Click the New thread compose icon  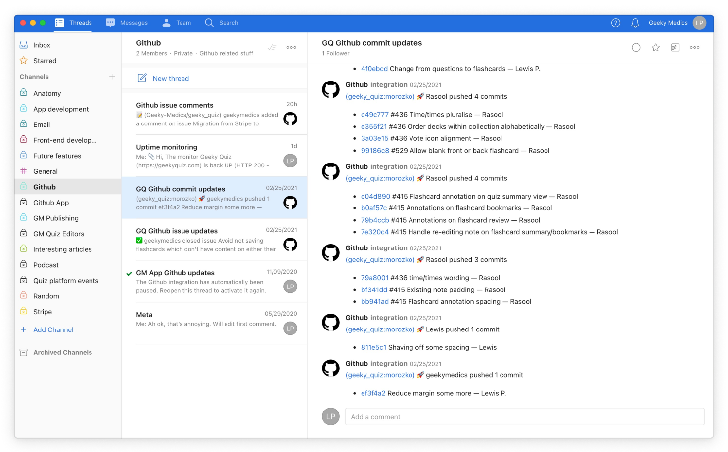(x=142, y=78)
